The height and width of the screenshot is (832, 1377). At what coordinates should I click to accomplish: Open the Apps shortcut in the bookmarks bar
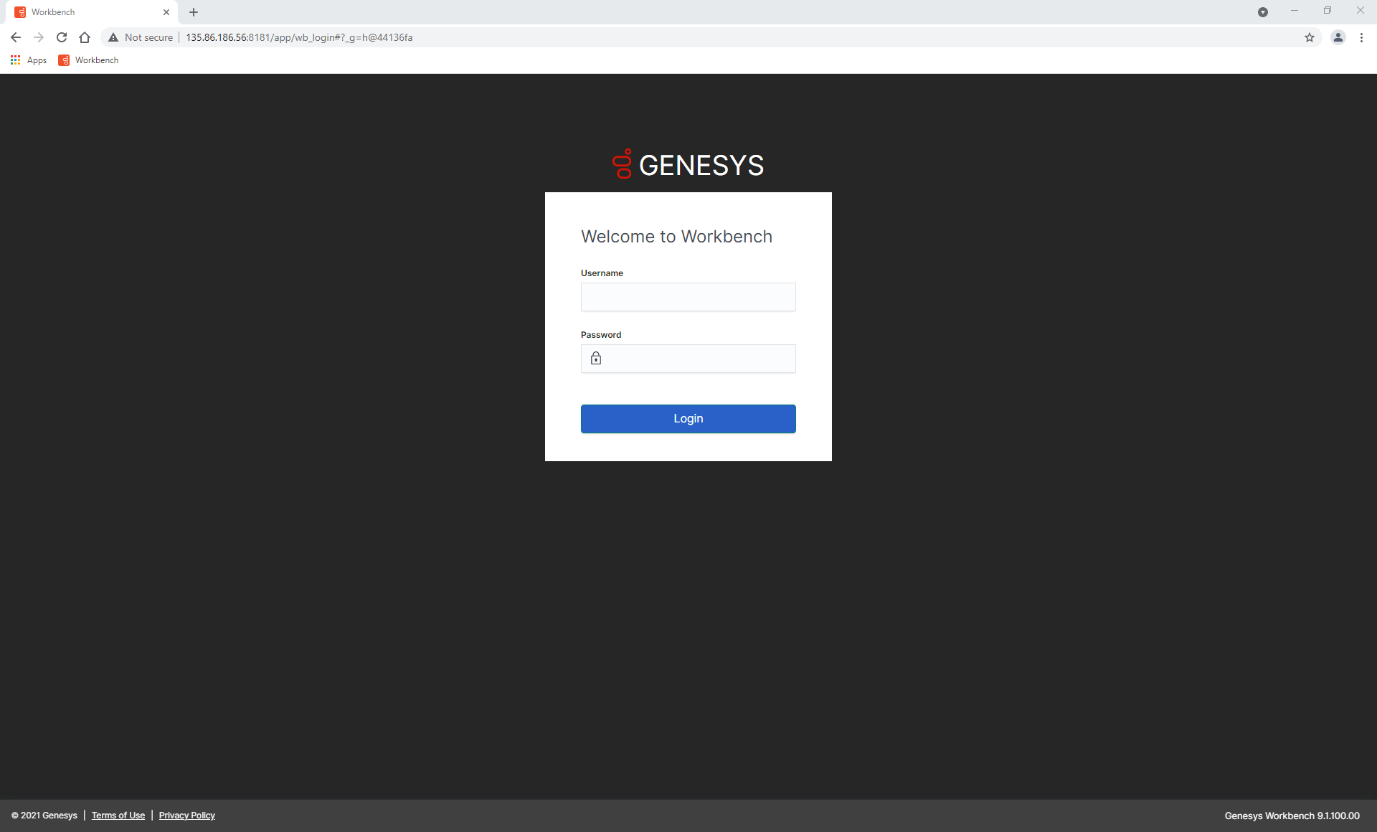coord(29,60)
